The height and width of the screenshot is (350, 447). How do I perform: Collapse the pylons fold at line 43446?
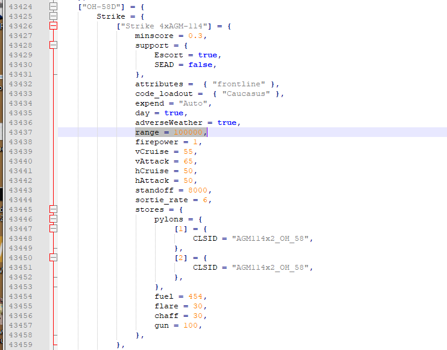click(53, 219)
